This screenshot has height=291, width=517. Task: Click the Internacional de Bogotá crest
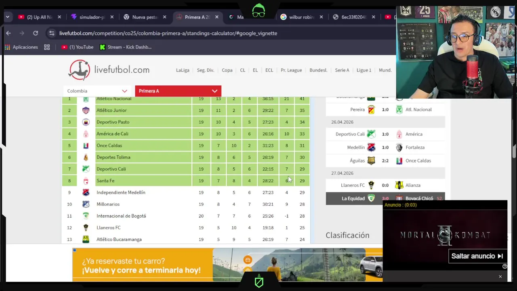coord(86,216)
